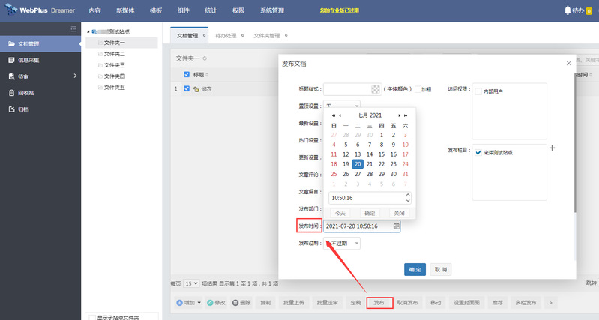Select day 21 in the calendar
Viewport: 599px width, 320px height.
tap(370, 164)
